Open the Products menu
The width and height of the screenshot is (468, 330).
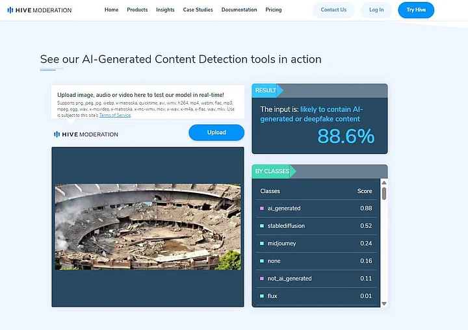(x=137, y=10)
